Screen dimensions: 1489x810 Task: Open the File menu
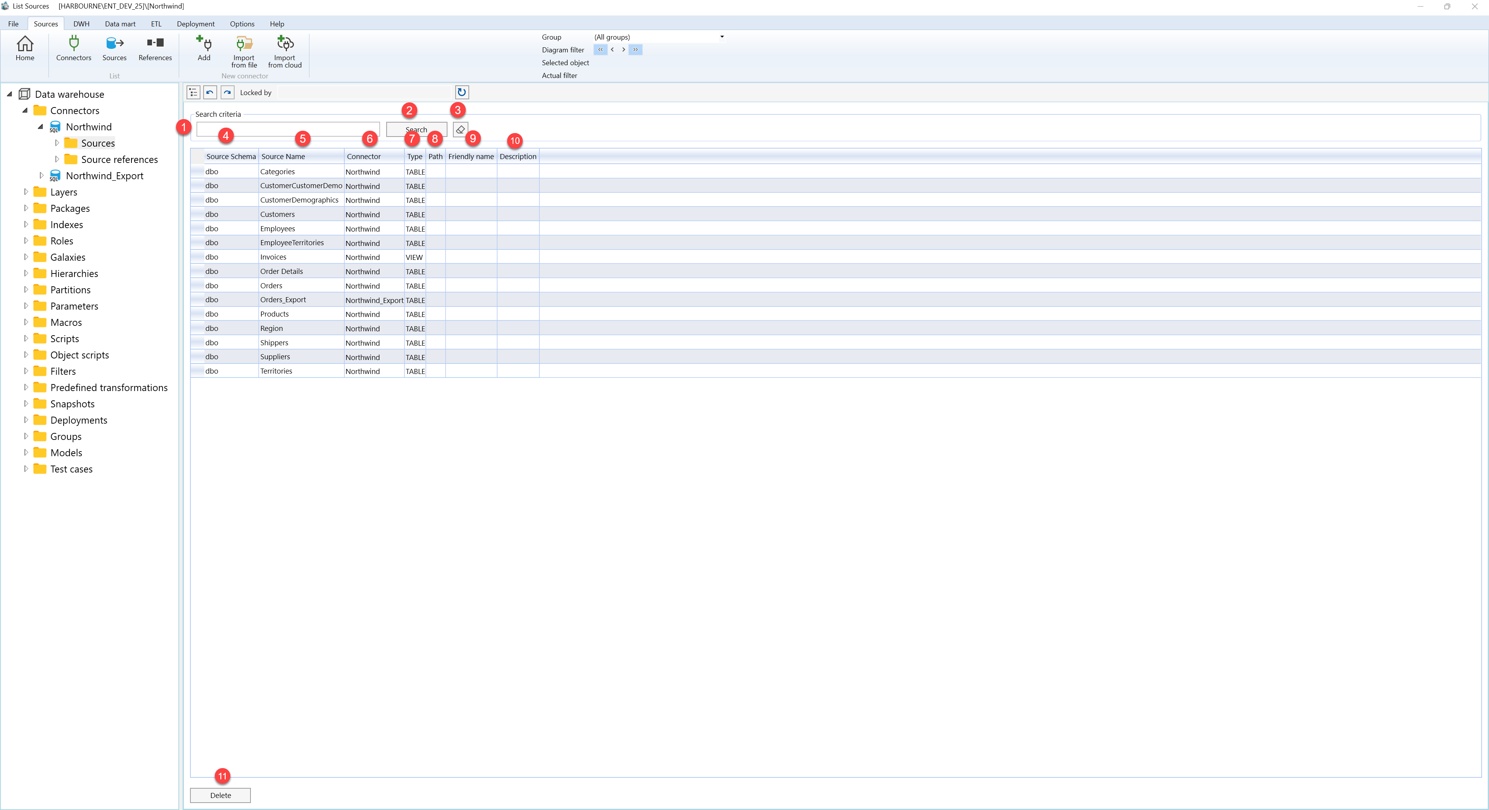point(13,24)
